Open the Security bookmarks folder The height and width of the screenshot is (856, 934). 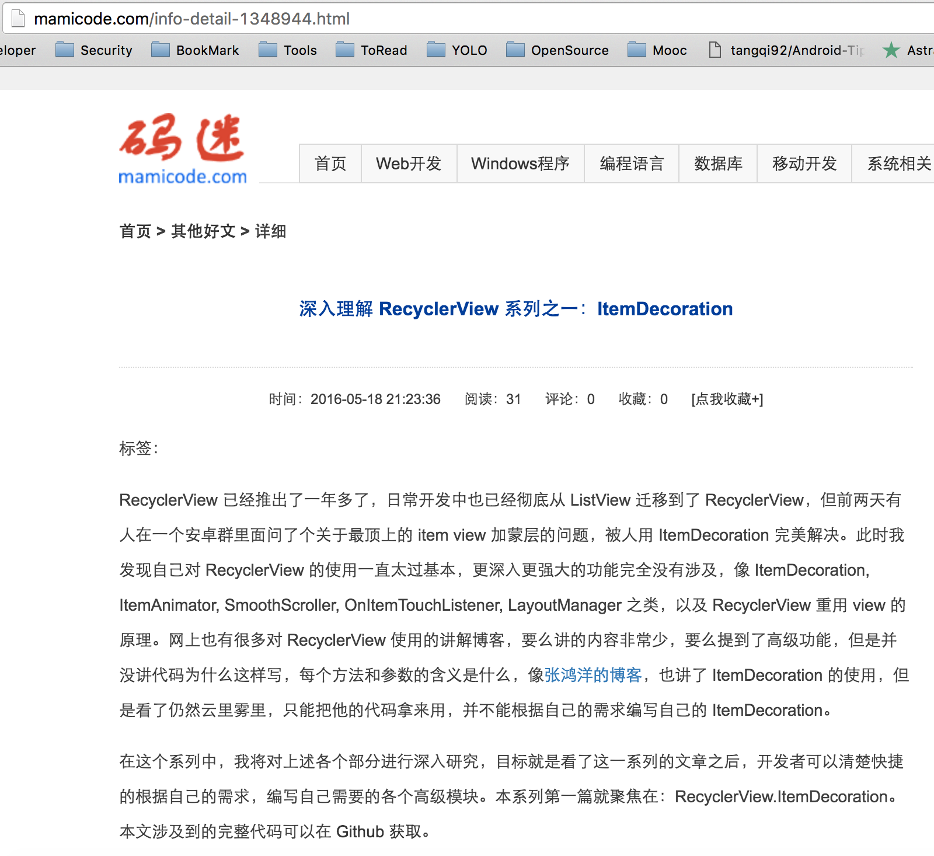[94, 50]
